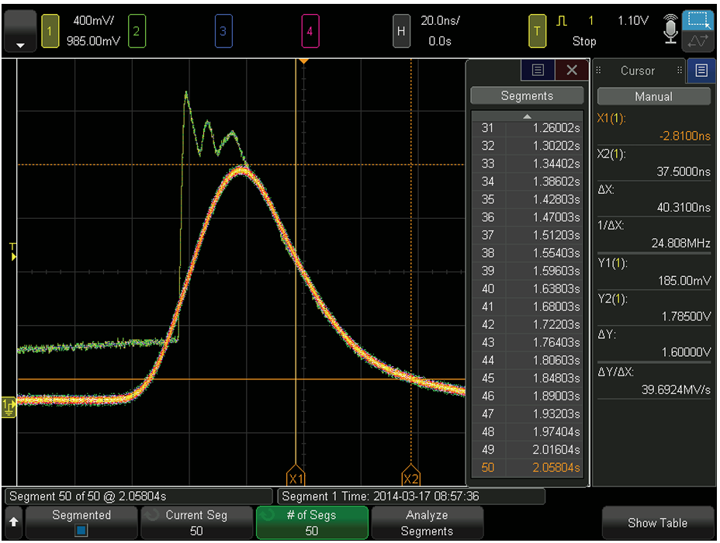Select segment 42 at 1.72203s

[527, 324]
